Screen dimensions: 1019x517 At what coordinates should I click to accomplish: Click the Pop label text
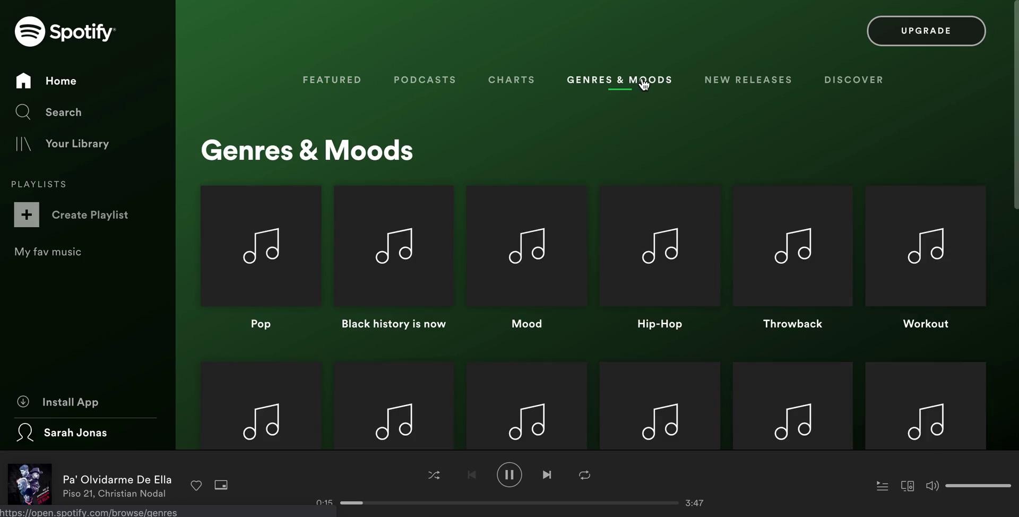[x=261, y=324]
